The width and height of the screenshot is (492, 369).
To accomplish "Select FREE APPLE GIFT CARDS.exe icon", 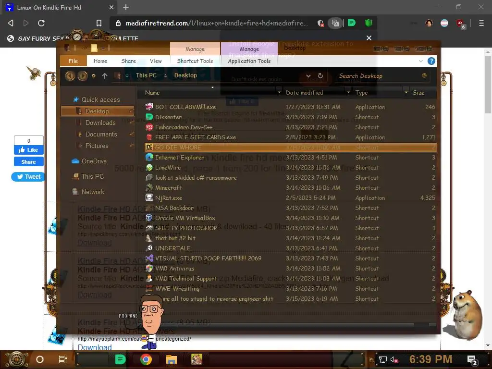I will pos(149,137).
